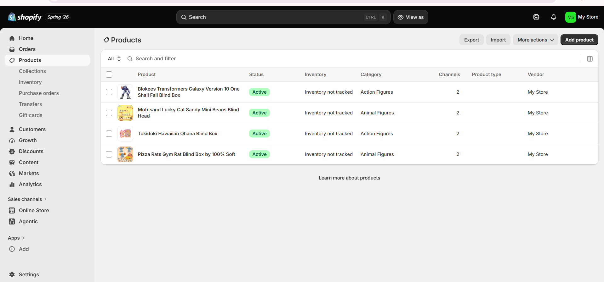Viewport: 604px width, 282px height.
Task: Open Transfers in the sidebar
Action: click(30, 104)
